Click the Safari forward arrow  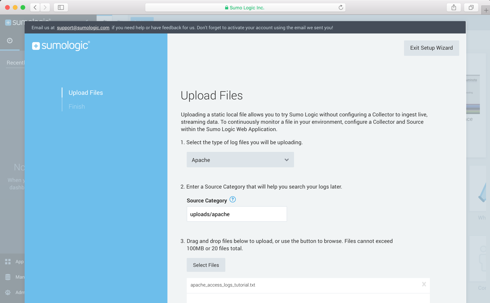[x=45, y=7]
